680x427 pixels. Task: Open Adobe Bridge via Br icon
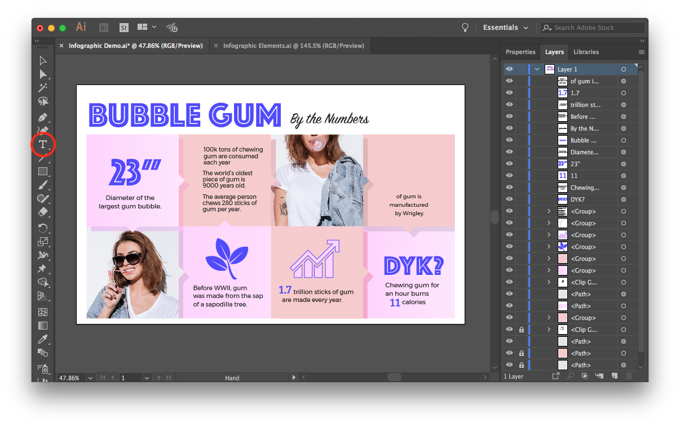pos(104,28)
